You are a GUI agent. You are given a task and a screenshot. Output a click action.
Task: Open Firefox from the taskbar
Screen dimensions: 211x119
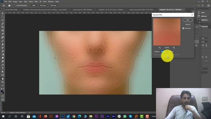click(x=45, y=116)
